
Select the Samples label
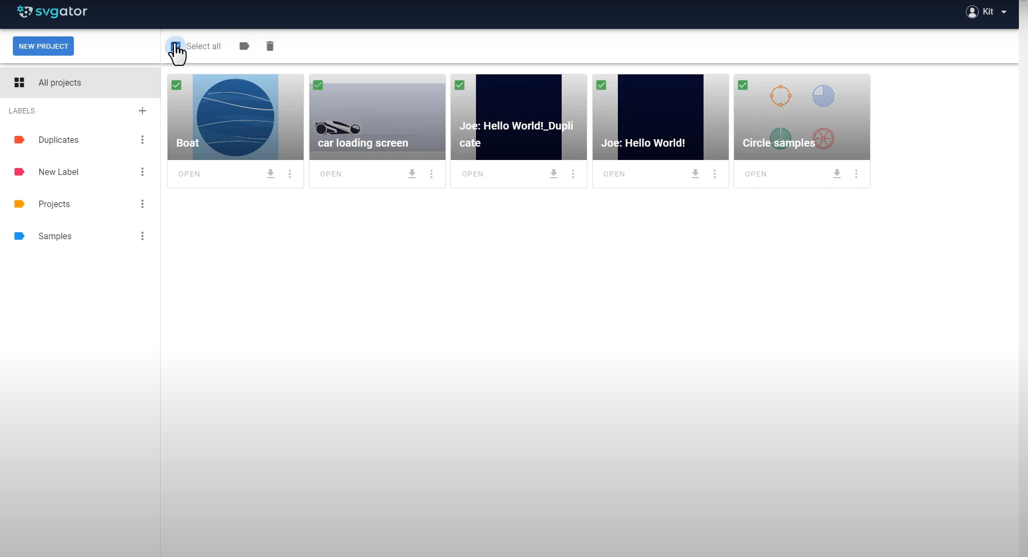point(55,236)
